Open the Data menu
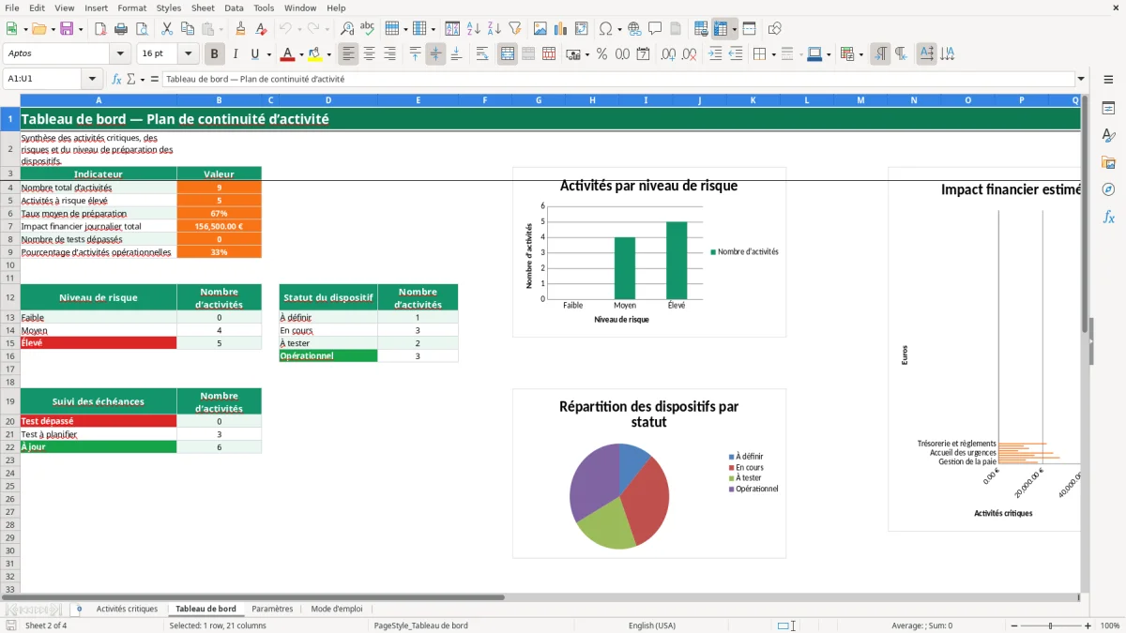 234,8
